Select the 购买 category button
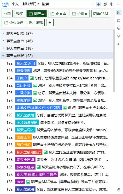 (x=20, y=14)
